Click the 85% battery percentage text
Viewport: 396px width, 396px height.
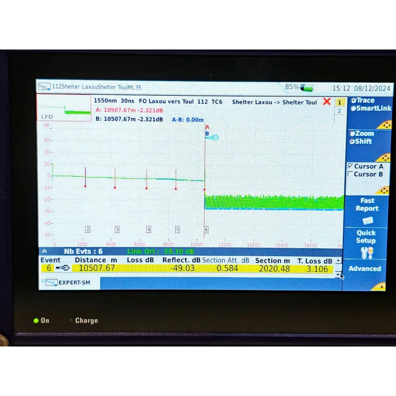pyautogui.click(x=292, y=87)
